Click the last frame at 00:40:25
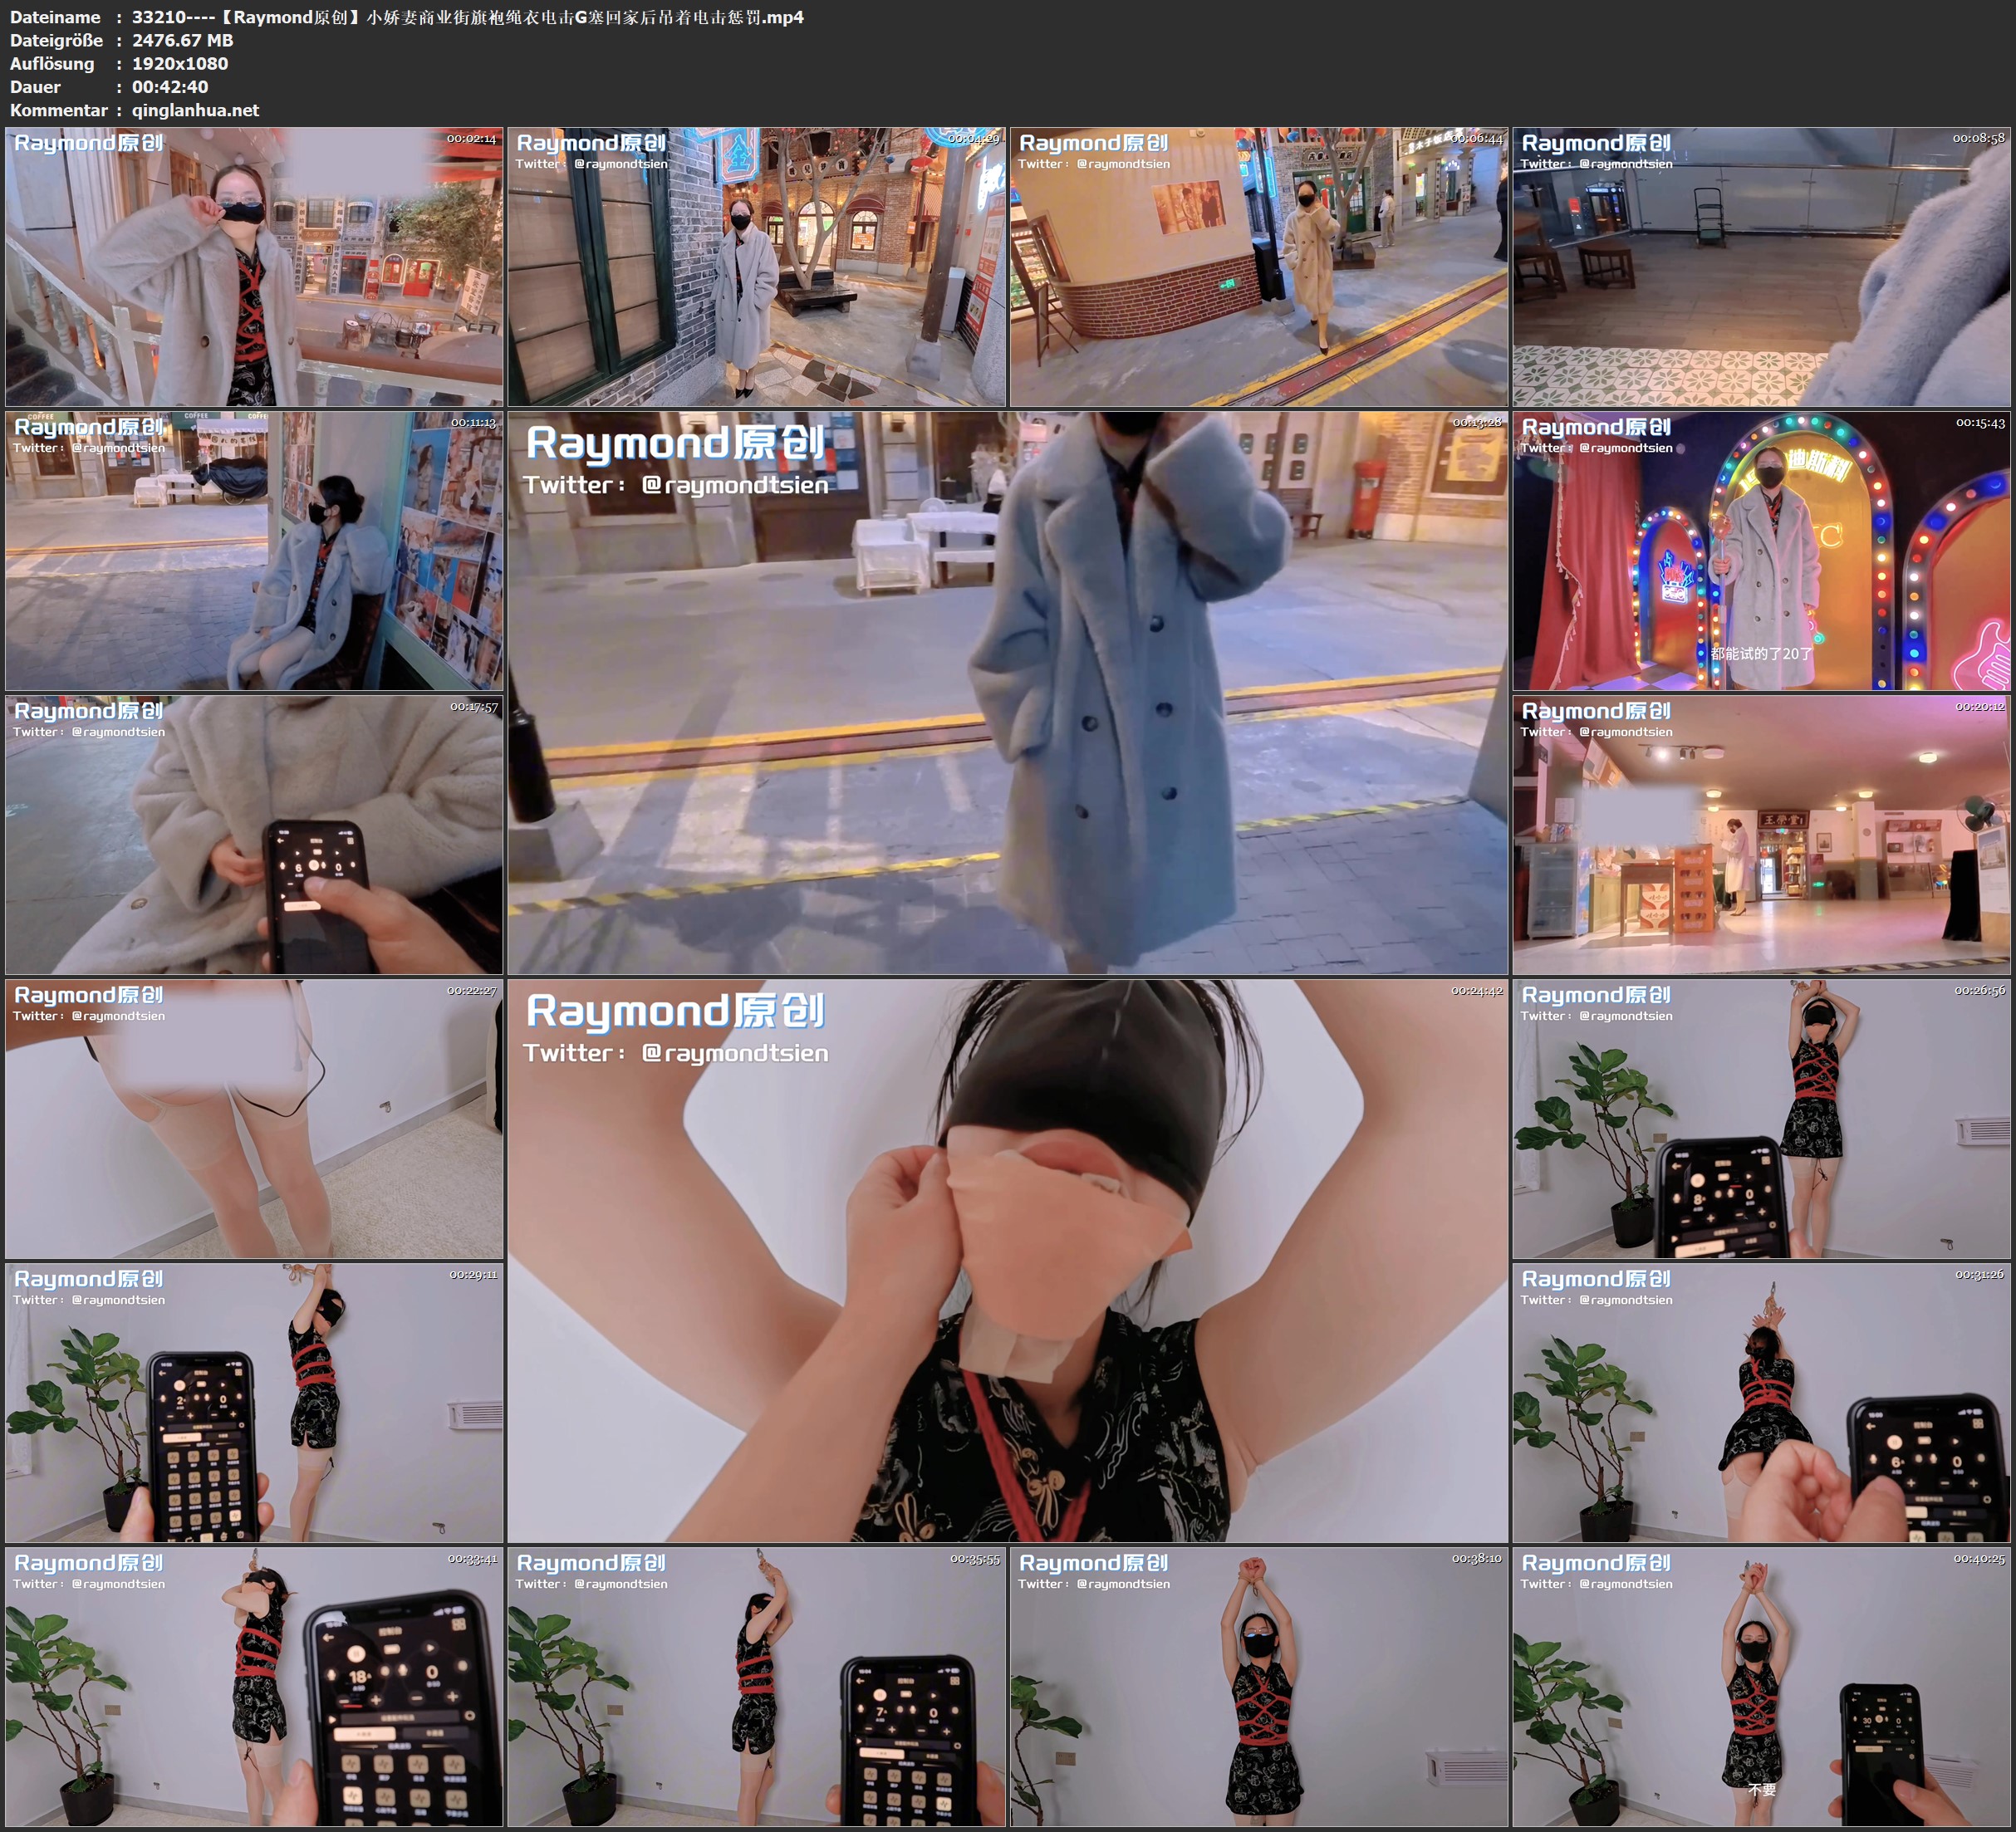 [x=1760, y=1686]
